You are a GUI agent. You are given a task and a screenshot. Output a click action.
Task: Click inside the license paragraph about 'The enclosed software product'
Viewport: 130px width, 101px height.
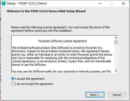coord(62,56)
